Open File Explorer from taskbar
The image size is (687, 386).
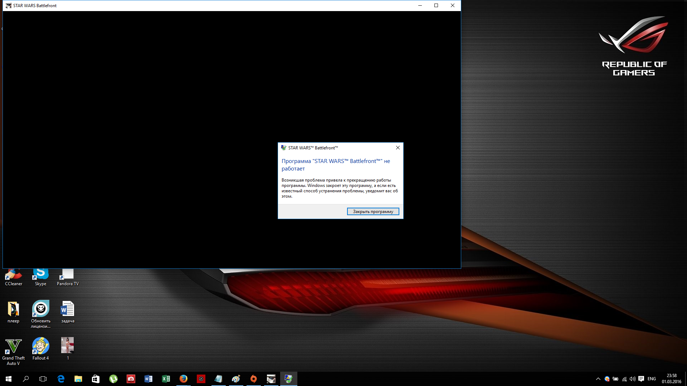pos(78,379)
